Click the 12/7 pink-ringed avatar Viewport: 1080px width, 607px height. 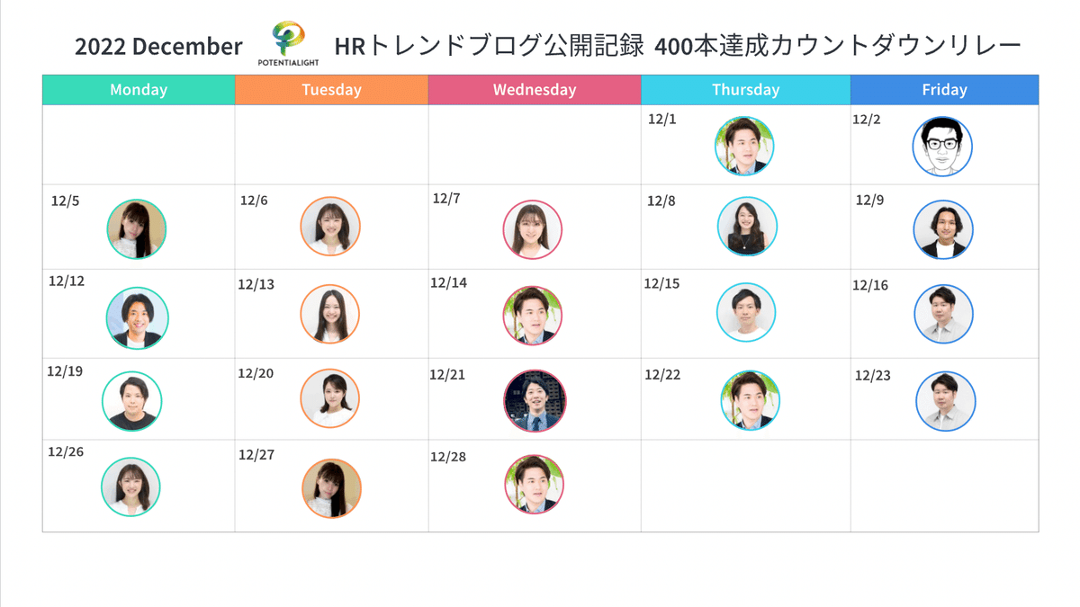click(x=533, y=230)
